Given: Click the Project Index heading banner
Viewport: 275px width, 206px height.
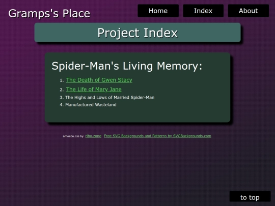Looking at the screenshot, I should click(137, 33).
